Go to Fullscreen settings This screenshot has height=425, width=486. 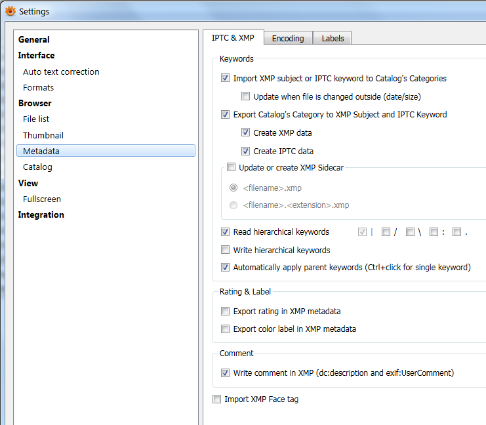[42, 199]
